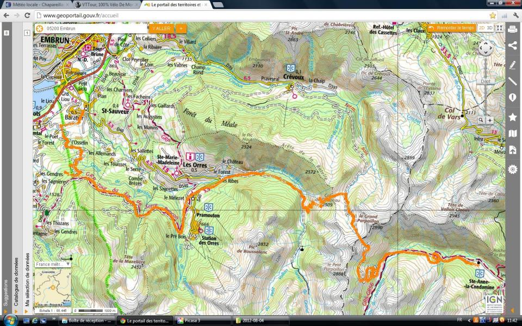Image resolution: width=522 pixels, height=326 pixels.
Task: Click the Echelle 1 : 88.446 scale field
Action: (53, 310)
